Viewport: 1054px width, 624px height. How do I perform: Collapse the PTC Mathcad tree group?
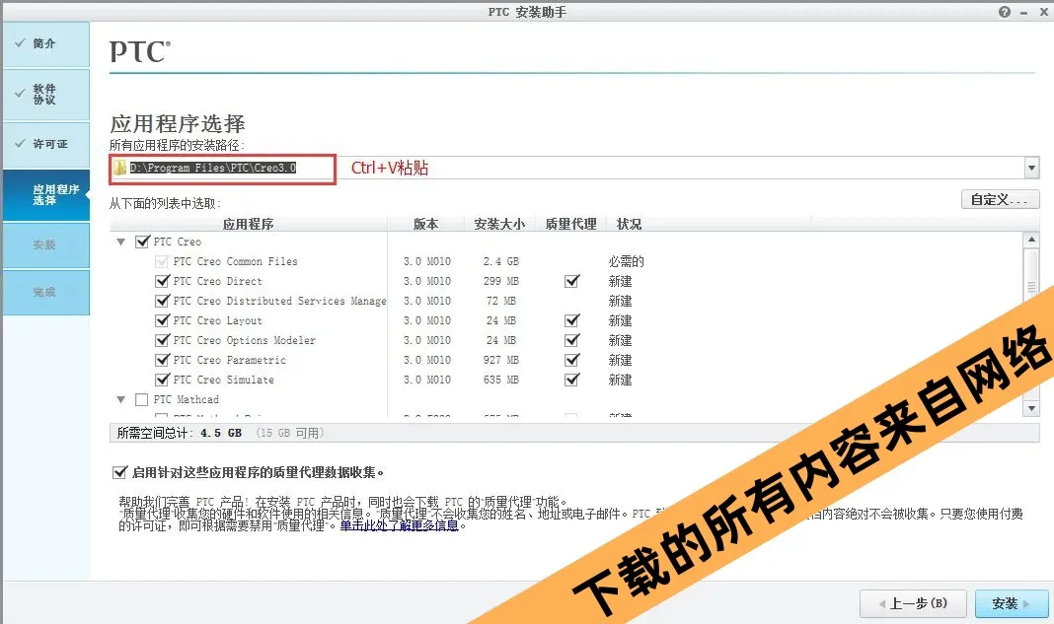click(121, 399)
